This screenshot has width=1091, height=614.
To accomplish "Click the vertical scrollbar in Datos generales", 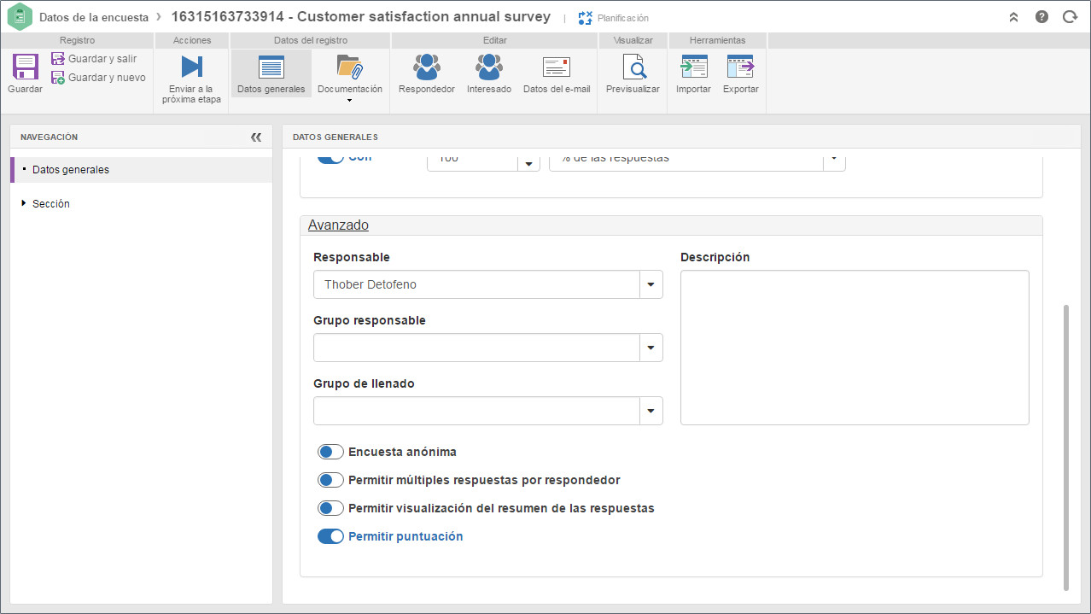I will (x=1066, y=447).
